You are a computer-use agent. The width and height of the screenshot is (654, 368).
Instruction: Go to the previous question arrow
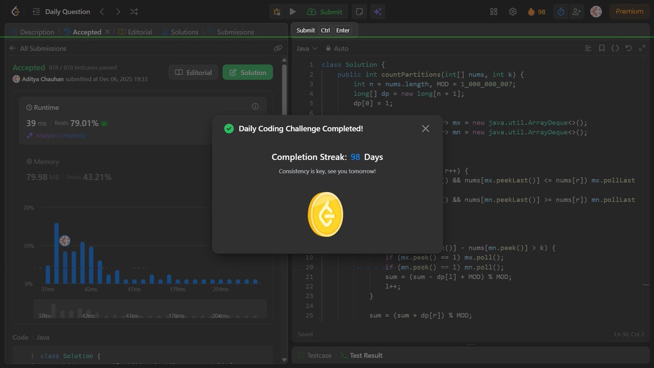[101, 11]
